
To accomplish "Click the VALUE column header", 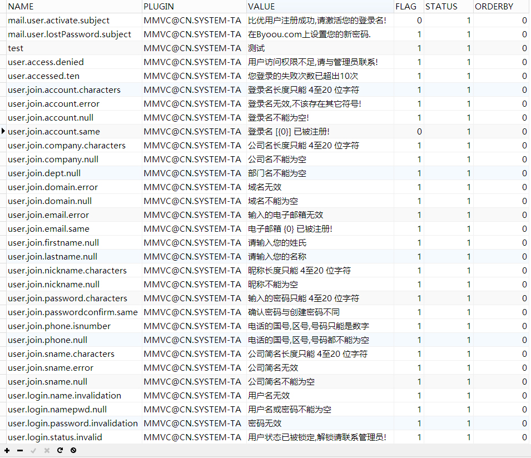I will point(319,7).
